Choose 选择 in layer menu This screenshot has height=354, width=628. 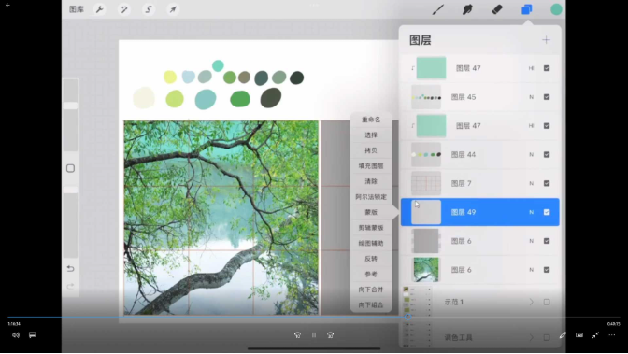371,135
